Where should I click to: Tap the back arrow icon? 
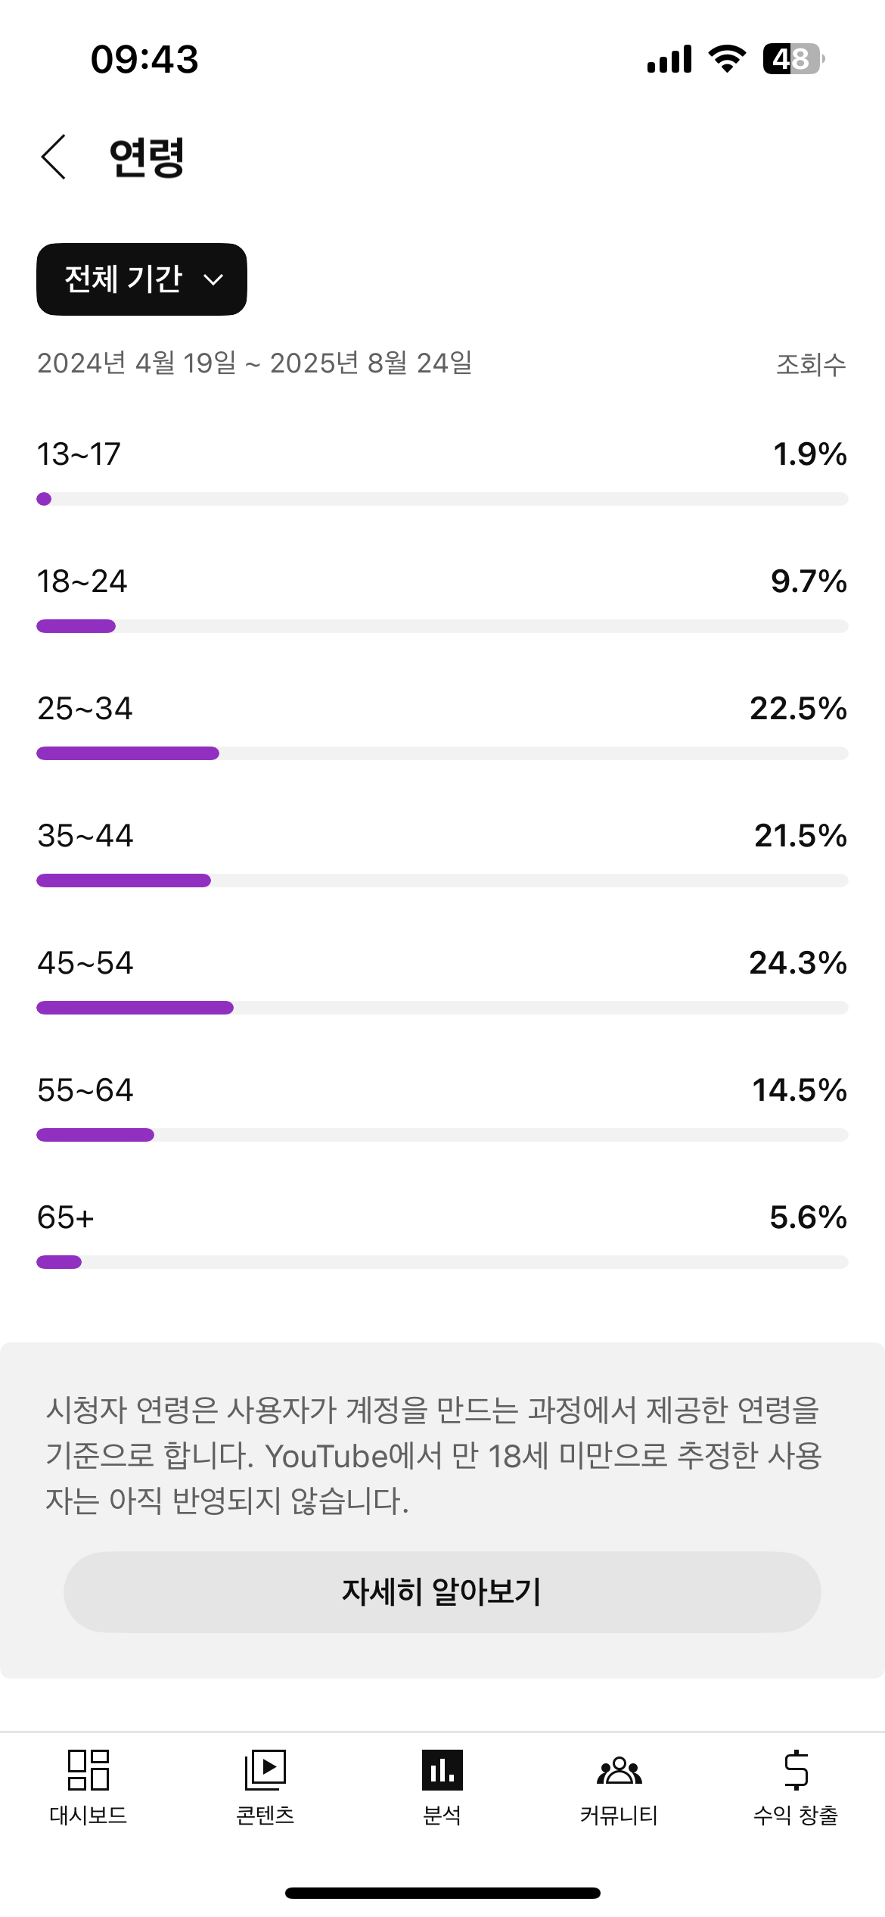pyautogui.click(x=54, y=157)
